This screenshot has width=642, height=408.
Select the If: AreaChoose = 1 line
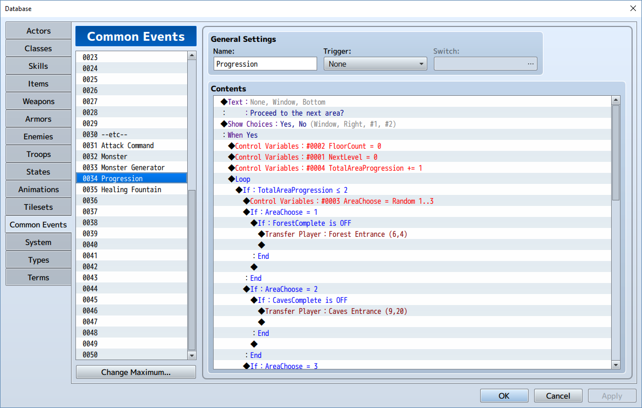(x=412, y=212)
